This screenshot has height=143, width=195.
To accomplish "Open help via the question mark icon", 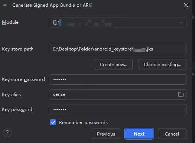I will (7, 133).
